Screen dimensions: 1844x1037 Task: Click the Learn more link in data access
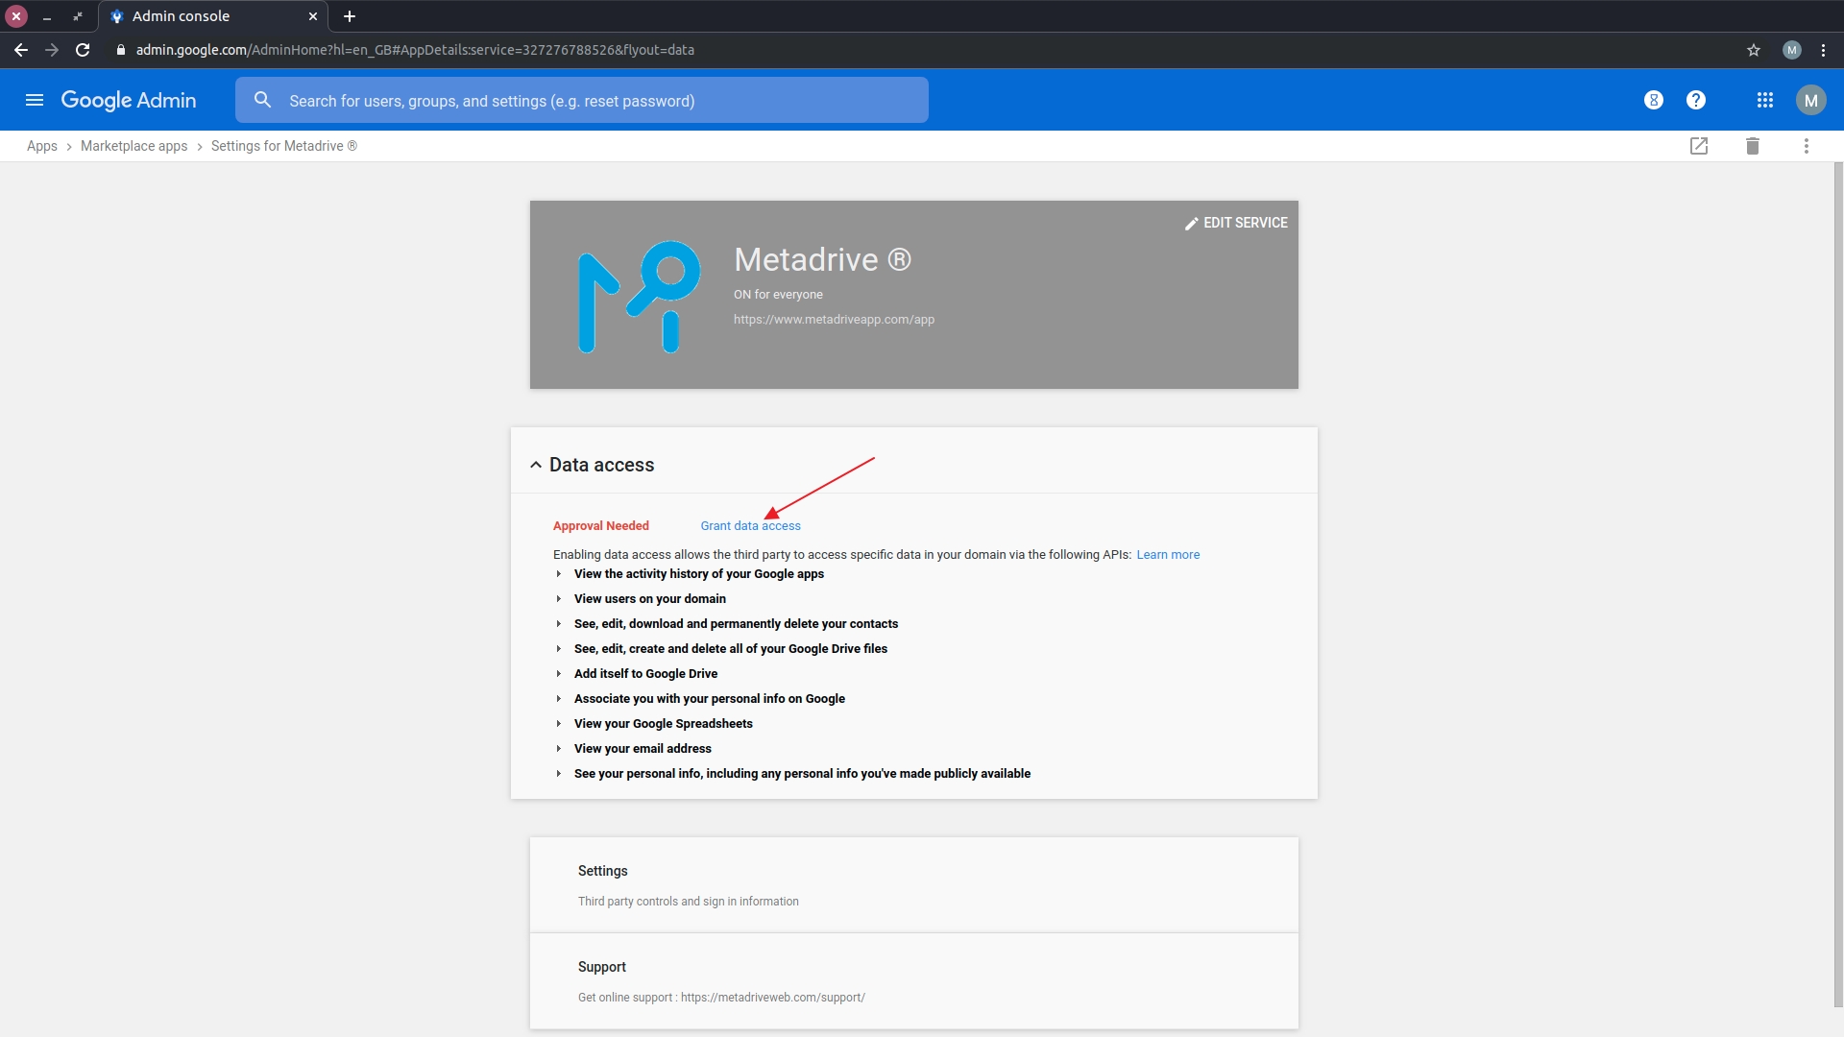pos(1167,555)
